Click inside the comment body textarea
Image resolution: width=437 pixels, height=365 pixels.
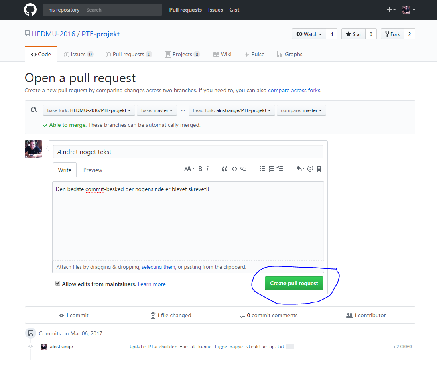click(188, 221)
